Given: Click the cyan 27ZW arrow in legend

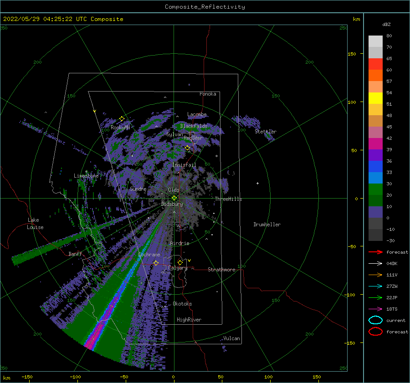Looking at the screenshot, I should click(375, 286).
